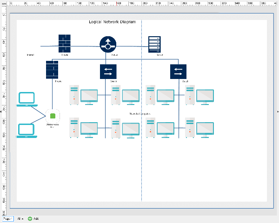Select the green Wireless Access Point shape
Screen dimensions: 279x223
53,116
